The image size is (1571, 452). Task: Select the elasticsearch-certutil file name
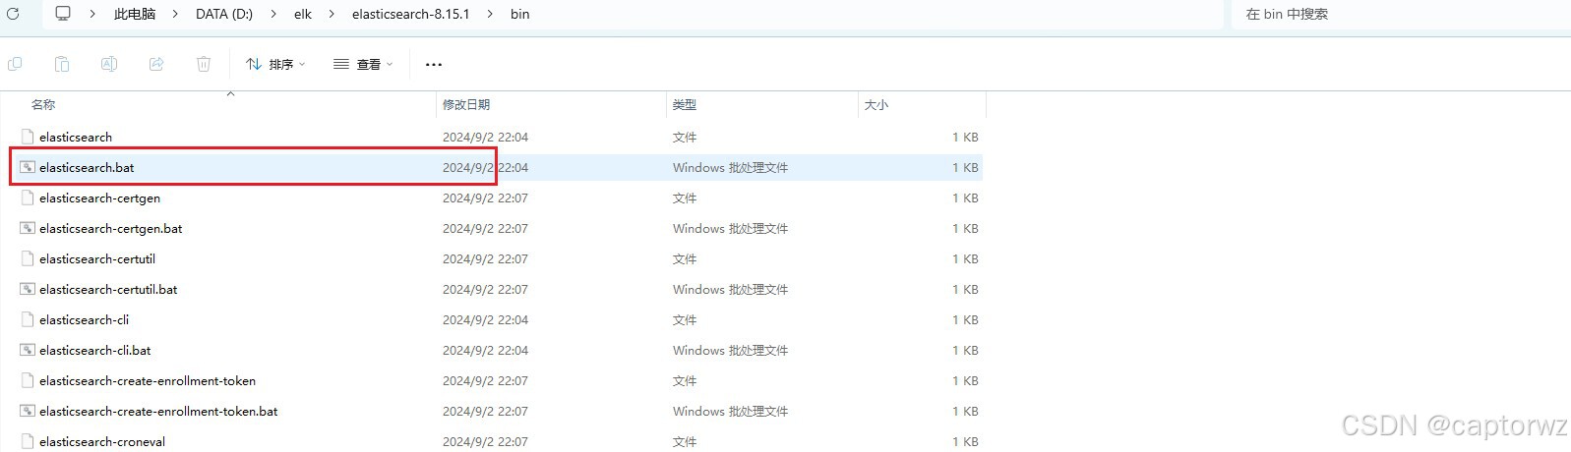click(97, 258)
